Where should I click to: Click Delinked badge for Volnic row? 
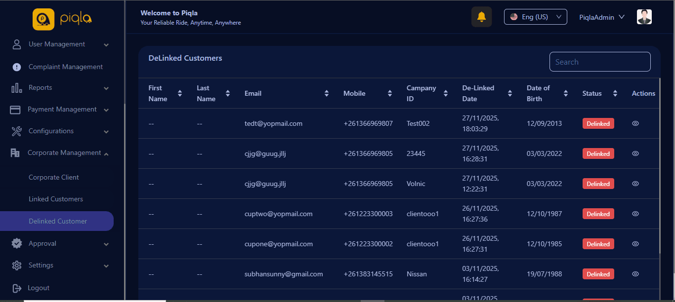(x=598, y=184)
